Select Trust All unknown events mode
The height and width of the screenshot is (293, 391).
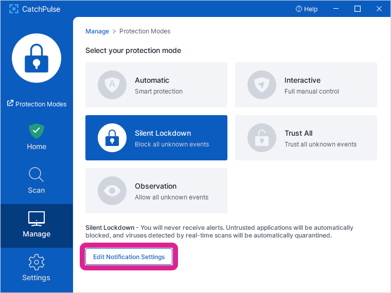(x=306, y=138)
